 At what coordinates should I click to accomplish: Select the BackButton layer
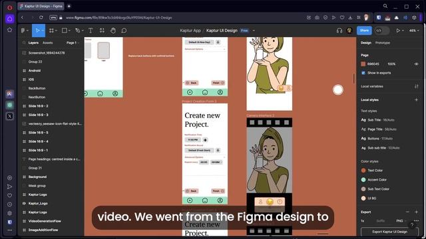[37, 88]
